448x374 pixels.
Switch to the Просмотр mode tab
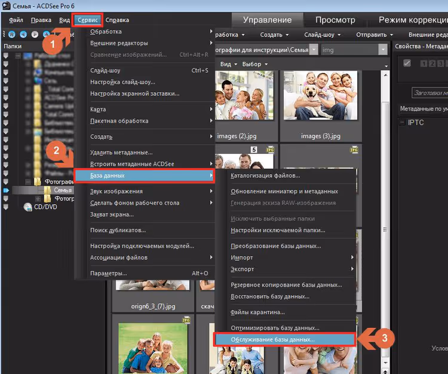[335, 20]
